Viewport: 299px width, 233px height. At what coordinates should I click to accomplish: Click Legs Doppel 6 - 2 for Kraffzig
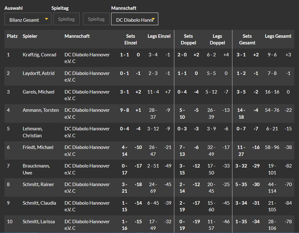pos(211,55)
